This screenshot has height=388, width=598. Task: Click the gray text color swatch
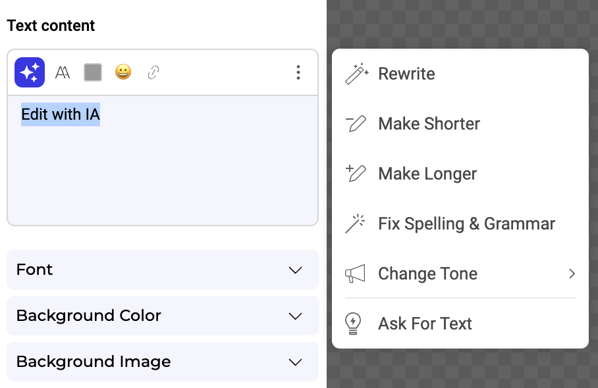click(x=93, y=72)
